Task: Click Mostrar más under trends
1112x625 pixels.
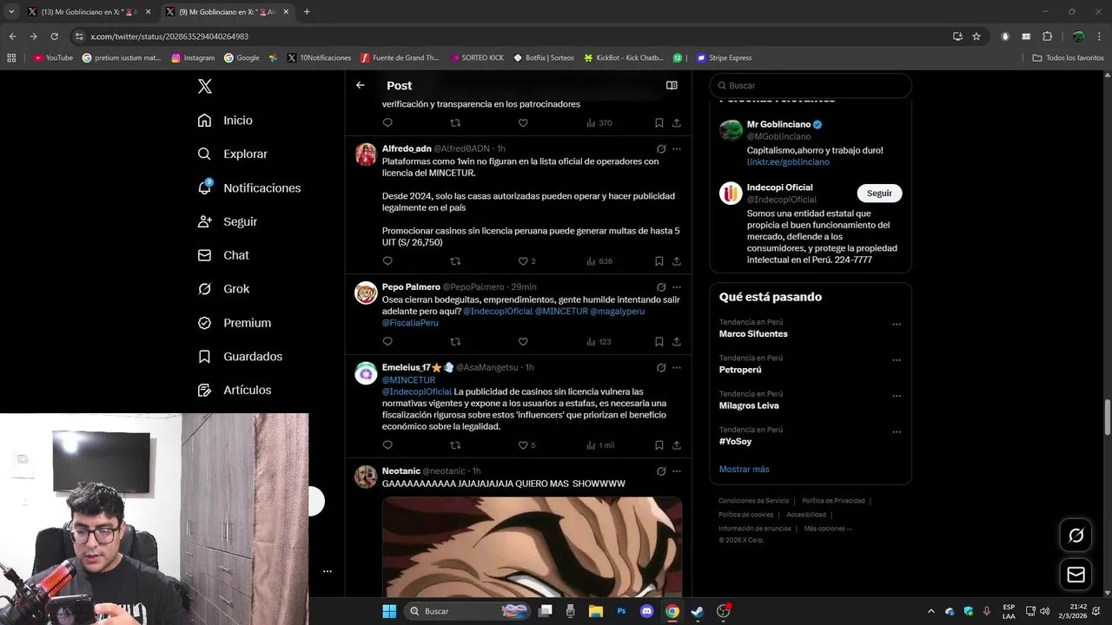Action: click(744, 470)
